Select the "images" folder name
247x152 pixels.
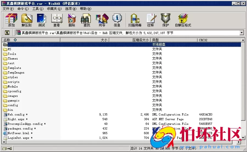click(x=13, y=96)
